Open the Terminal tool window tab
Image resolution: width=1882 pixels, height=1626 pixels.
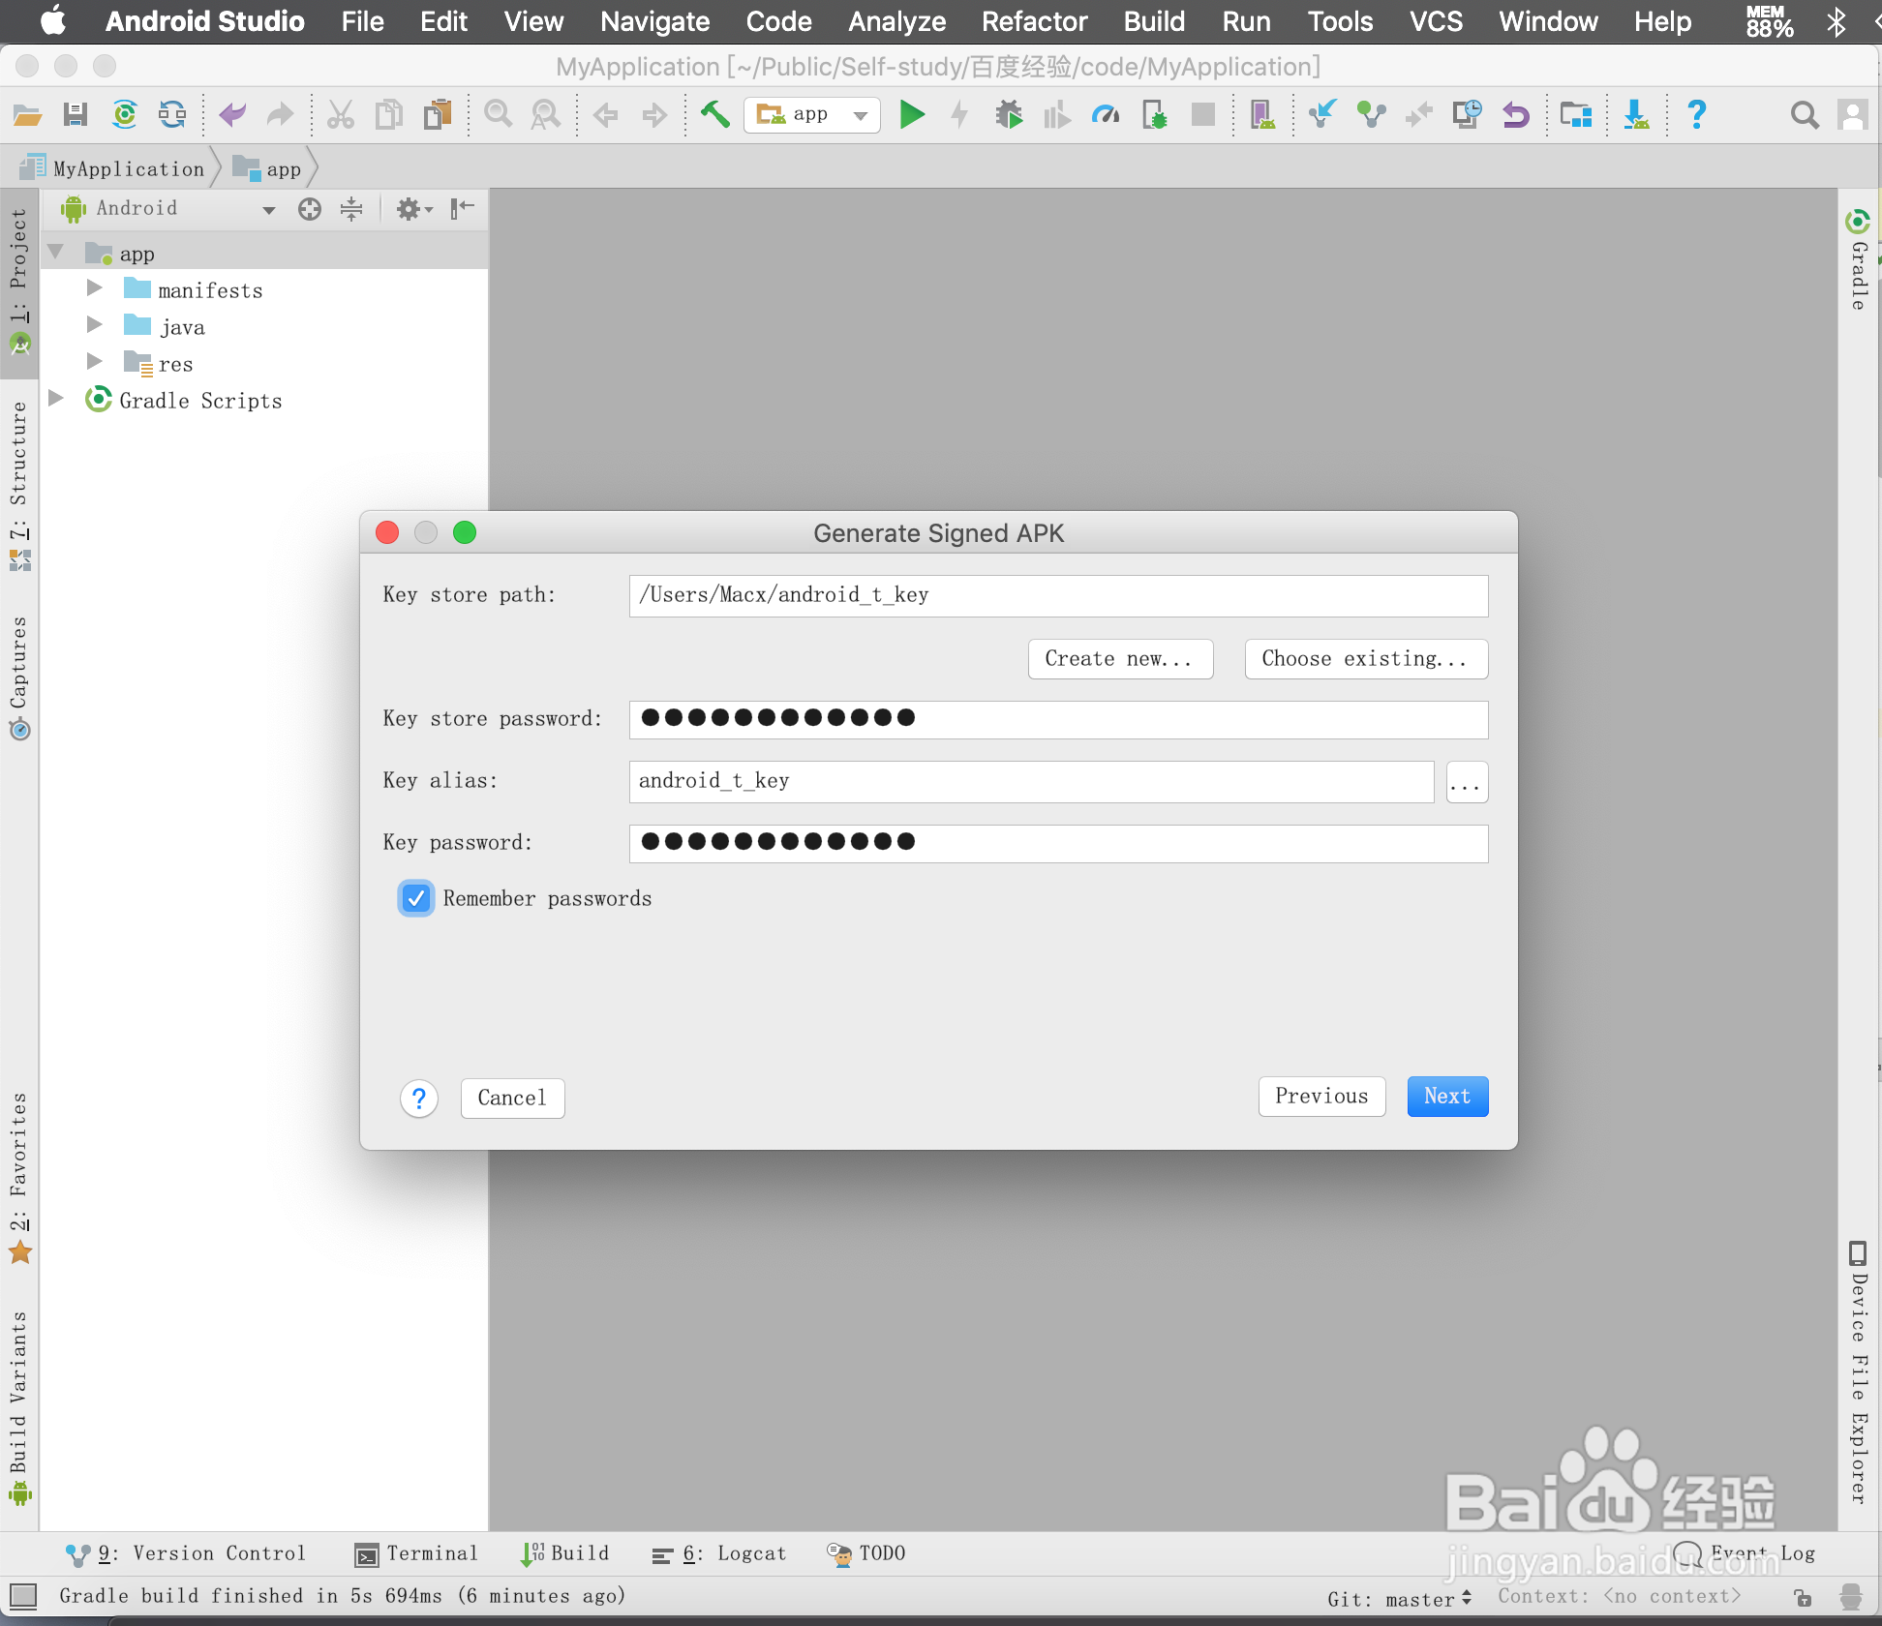point(416,1553)
